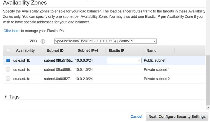Select the Private subnet 1 row
The width and height of the screenshot is (210, 122).
[156, 69]
